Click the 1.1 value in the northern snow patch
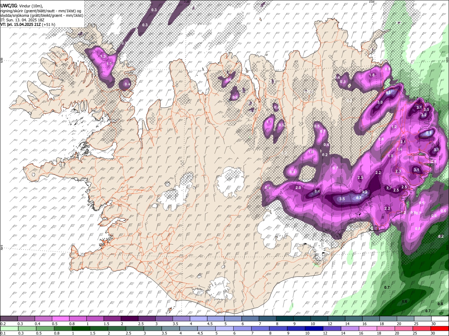The width and height of the screenshot is (449, 336). 269,122
